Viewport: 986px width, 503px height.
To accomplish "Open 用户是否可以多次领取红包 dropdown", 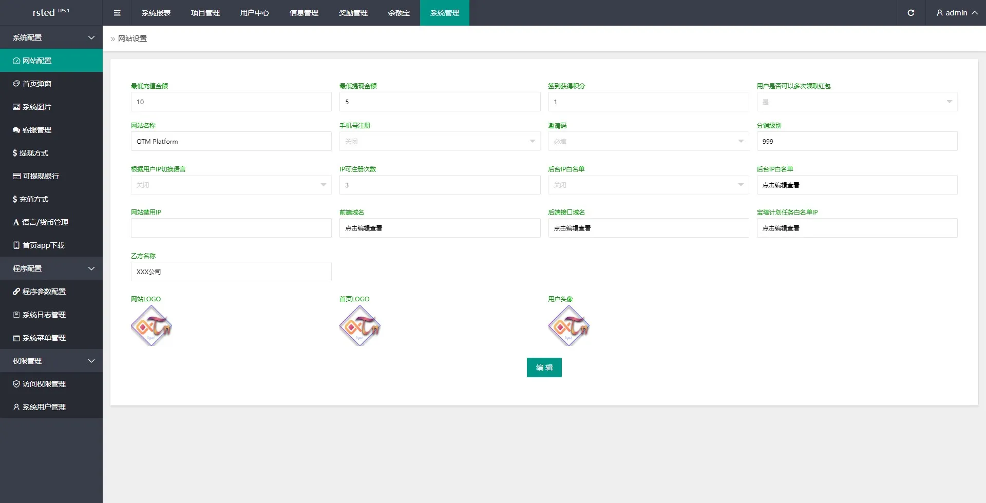I will click(x=857, y=102).
